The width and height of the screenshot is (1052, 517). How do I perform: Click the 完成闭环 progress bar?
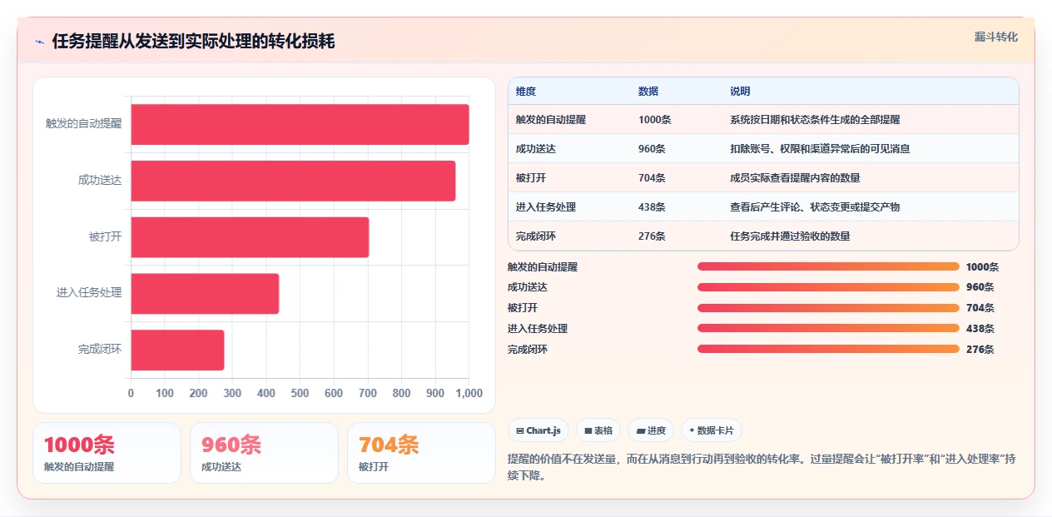point(828,350)
